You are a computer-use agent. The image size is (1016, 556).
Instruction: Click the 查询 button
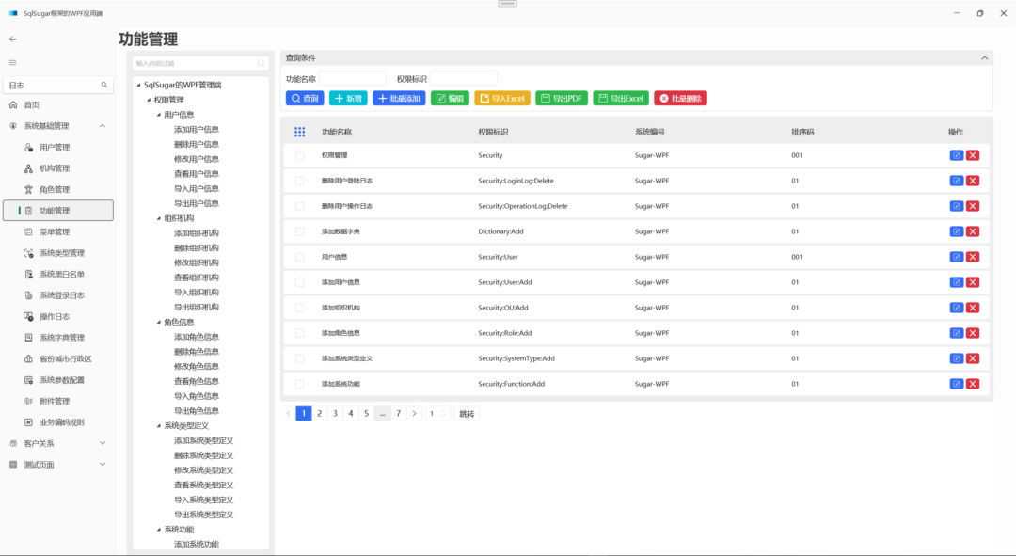(305, 99)
